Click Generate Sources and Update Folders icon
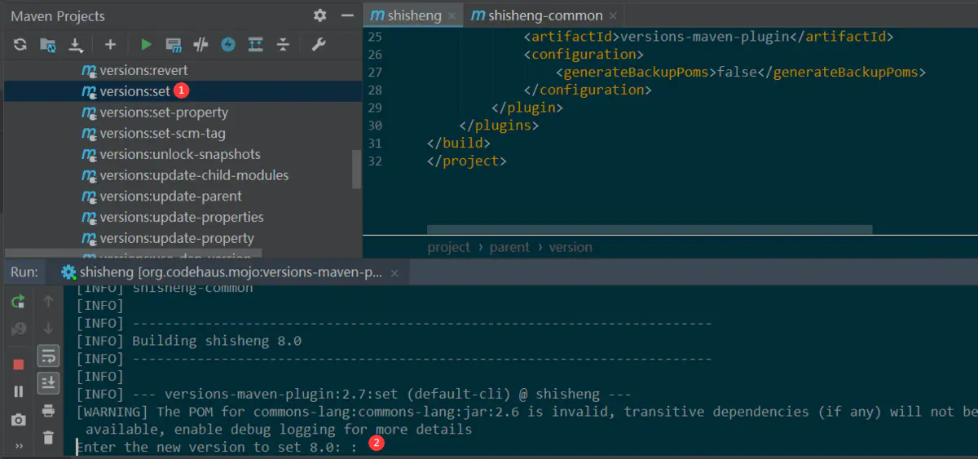 pyautogui.click(x=48, y=45)
